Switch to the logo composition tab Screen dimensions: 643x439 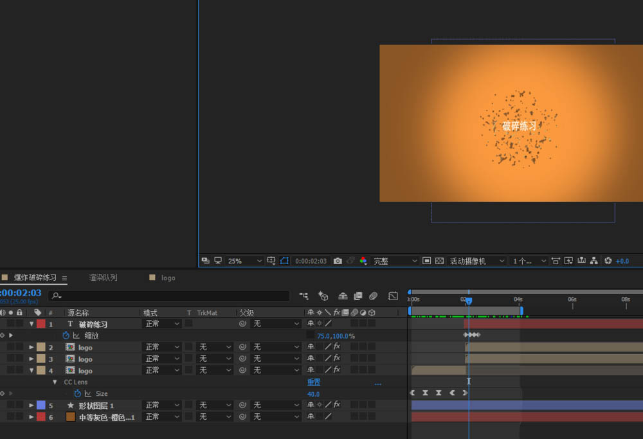click(x=168, y=278)
